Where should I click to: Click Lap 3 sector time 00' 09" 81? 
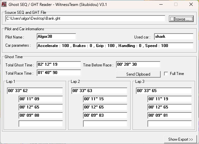(x=170, y=115)
